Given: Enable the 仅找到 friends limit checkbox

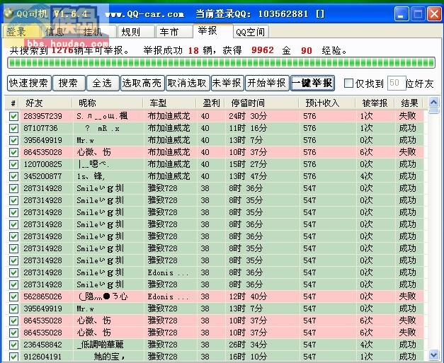Looking at the screenshot, I should pyautogui.click(x=348, y=83).
